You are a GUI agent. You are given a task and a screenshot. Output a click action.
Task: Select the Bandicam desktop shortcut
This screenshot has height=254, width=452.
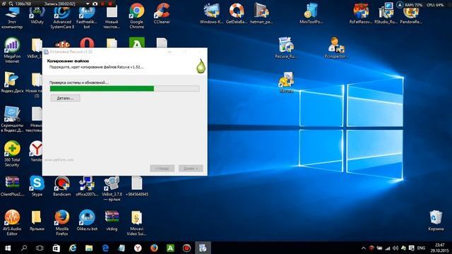coord(62,186)
